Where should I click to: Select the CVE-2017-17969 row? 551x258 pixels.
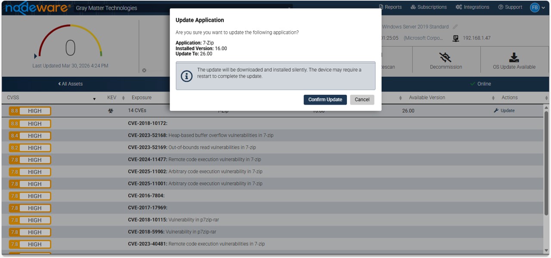pyautogui.click(x=272, y=208)
